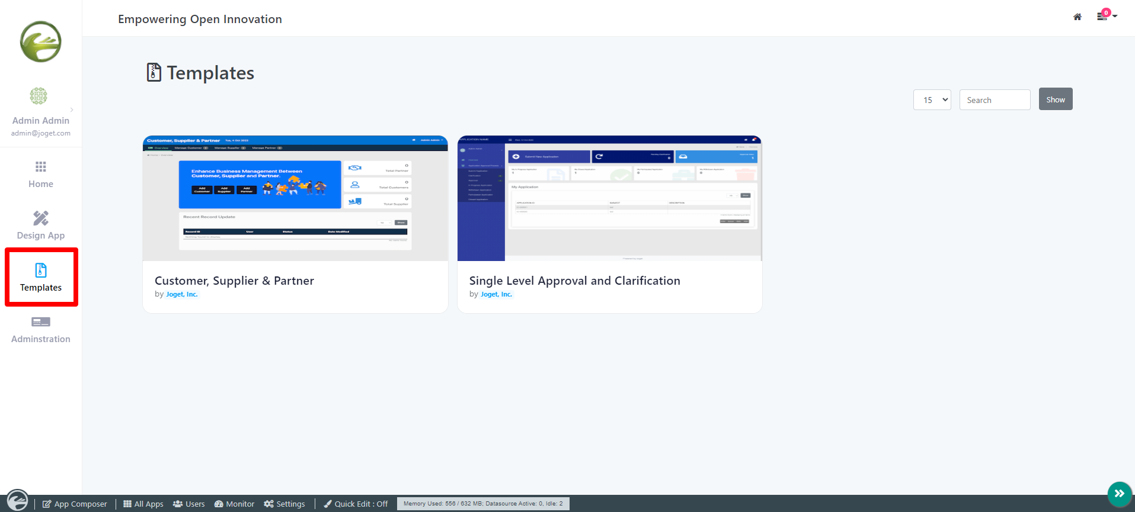Go to Home via grid icon

41,166
